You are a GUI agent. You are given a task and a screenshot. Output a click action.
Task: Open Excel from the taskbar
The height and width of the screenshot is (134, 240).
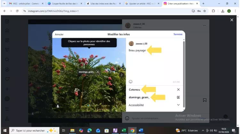(x=124, y=130)
